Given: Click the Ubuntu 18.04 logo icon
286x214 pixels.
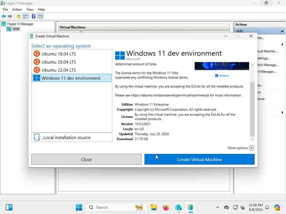Looking at the screenshot, I should point(37,54).
